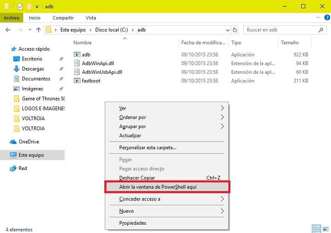This screenshot has width=331, height=233.
Task: Click the Game of Thrones folder icon
Action: point(17,99)
